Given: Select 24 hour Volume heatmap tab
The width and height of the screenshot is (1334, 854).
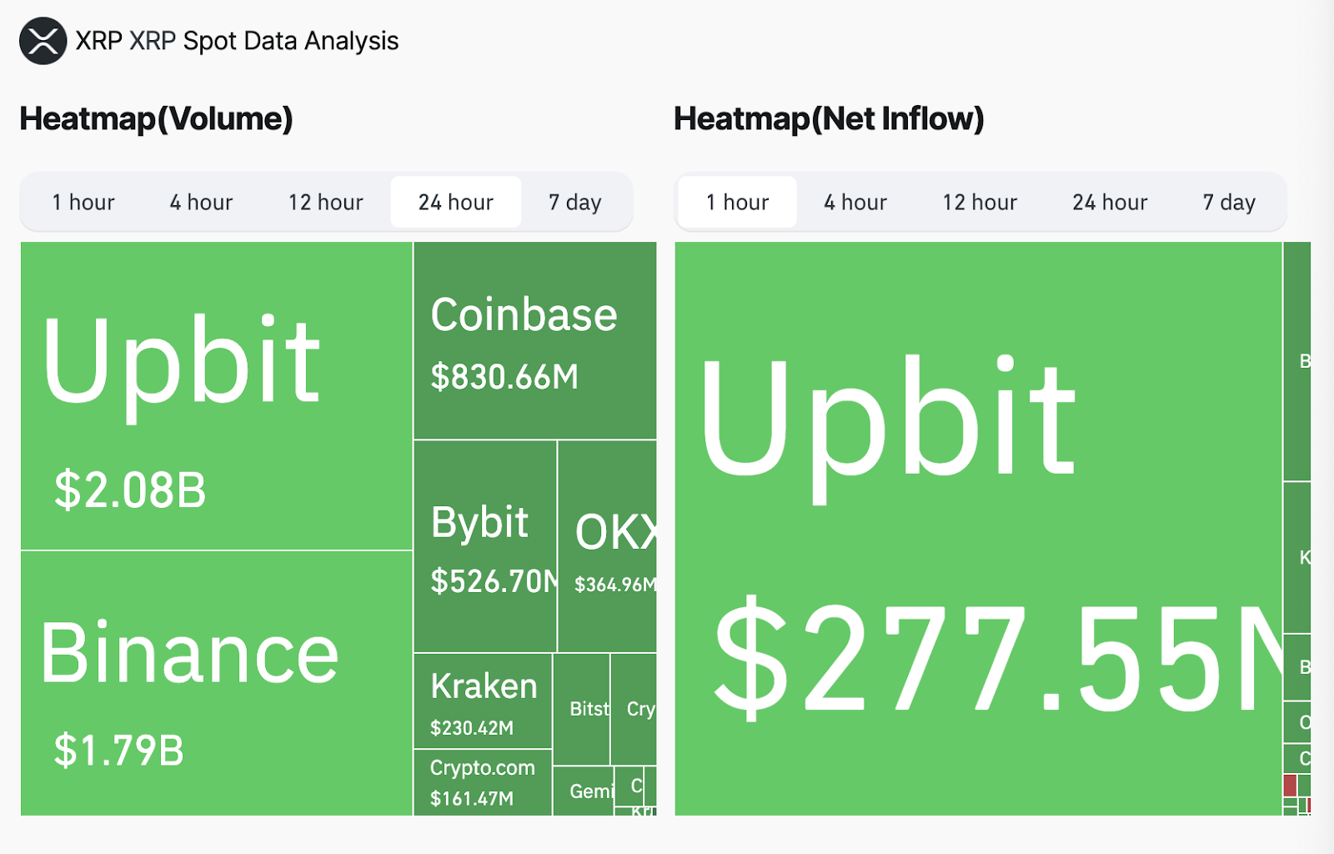Looking at the screenshot, I should (456, 203).
